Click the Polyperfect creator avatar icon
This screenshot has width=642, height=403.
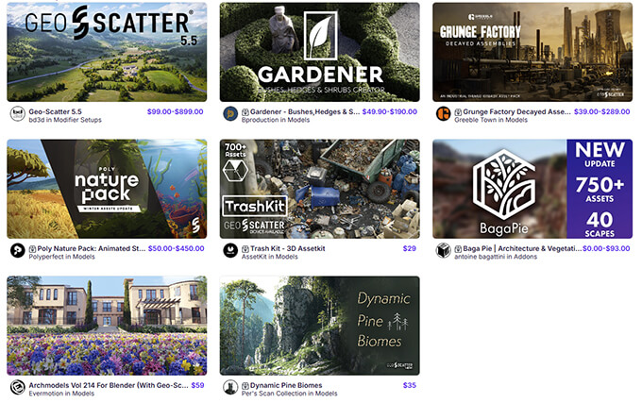click(18, 250)
